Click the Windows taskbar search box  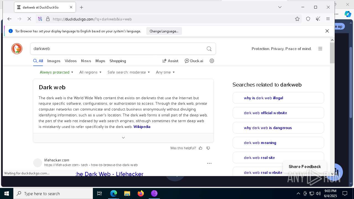pos(53,193)
